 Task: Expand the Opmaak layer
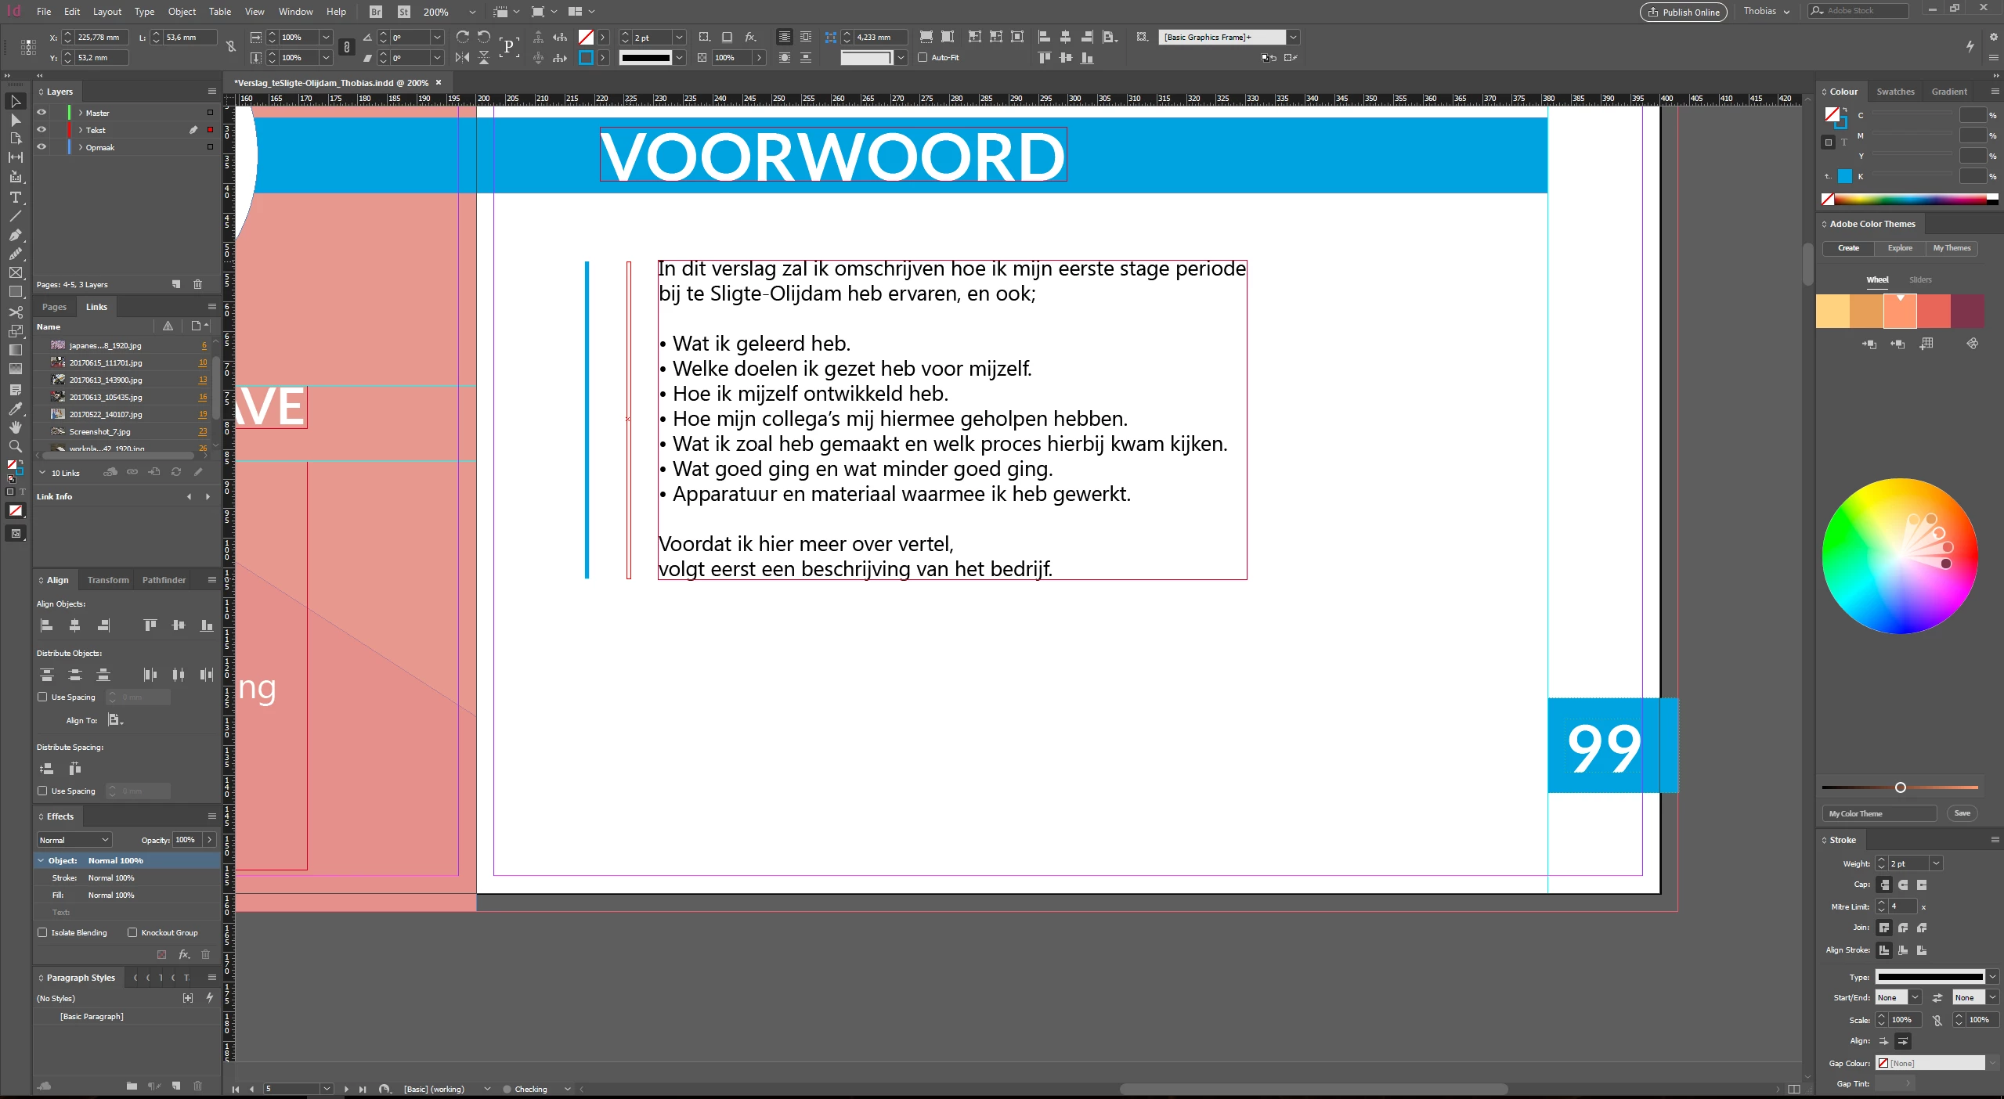(x=80, y=147)
